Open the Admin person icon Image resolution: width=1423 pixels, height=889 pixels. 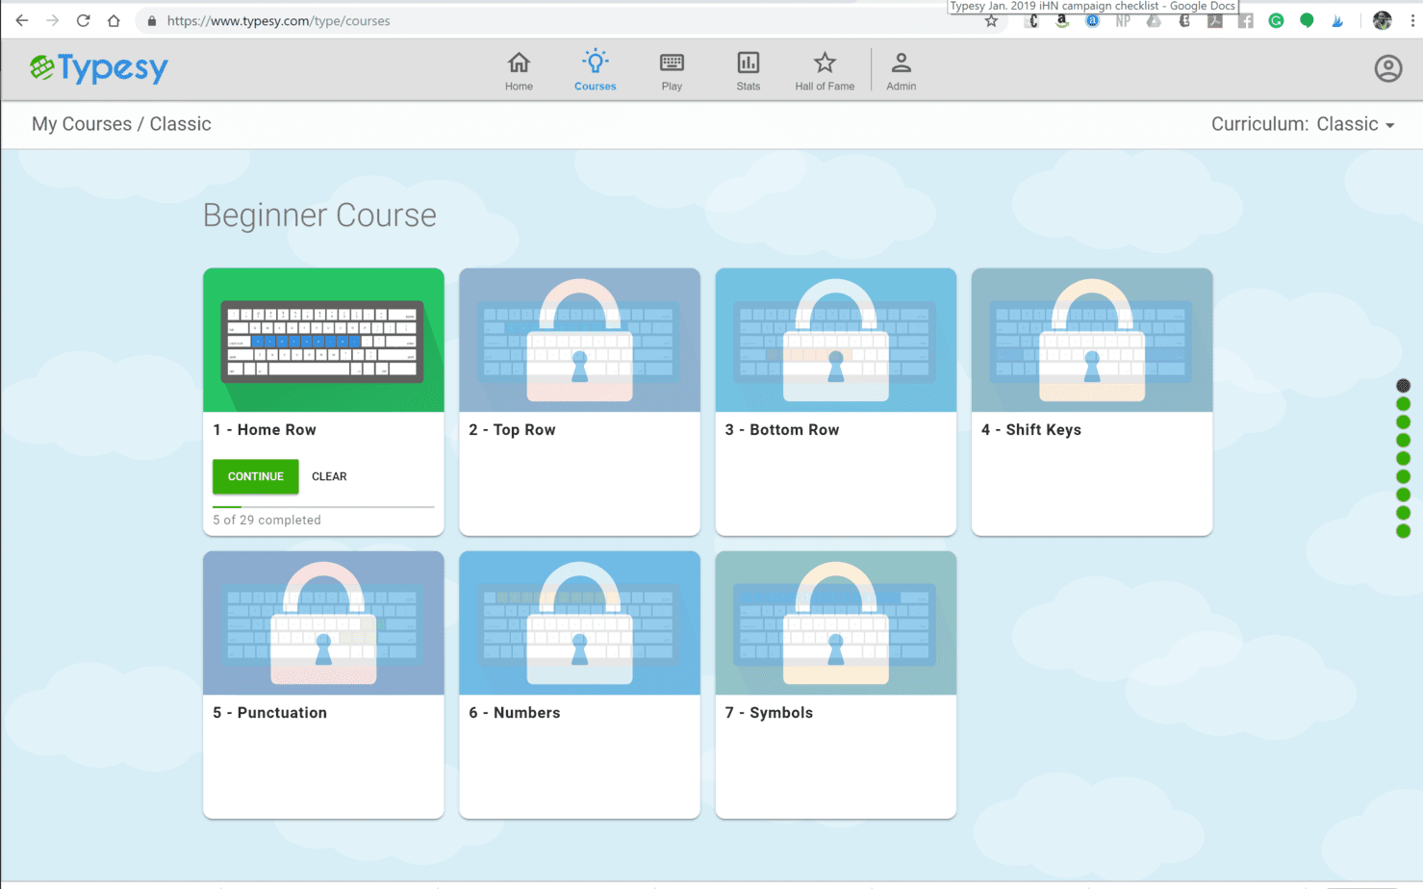click(x=901, y=63)
